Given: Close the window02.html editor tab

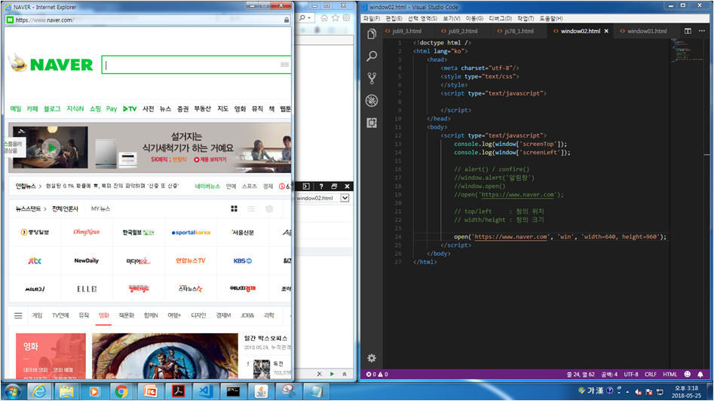Looking at the screenshot, I should point(606,32).
